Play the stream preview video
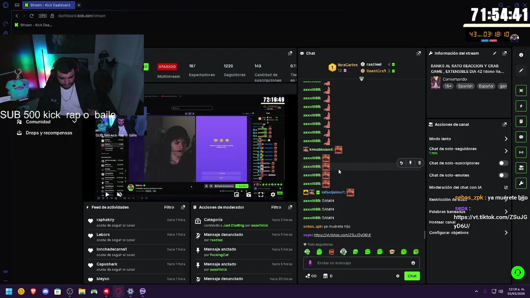The image size is (530, 298). click(107, 195)
